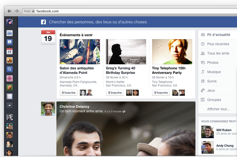Open own profile picture in left sidebar

[x=10, y=22]
